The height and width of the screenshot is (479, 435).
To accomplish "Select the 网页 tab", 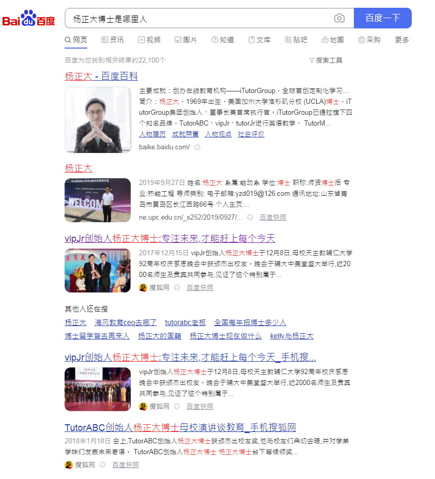I will (x=76, y=40).
